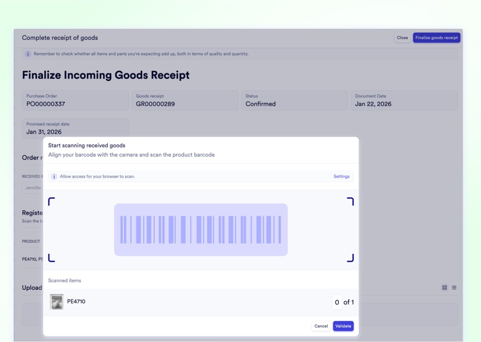Viewport: 481px width, 342px height.
Task: Click Document Date Jan 22, 2026
Action: (373, 104)
